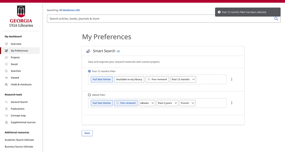Click the Smart Search books icon
This screenshot has height=152, width=285.
tap(88, 51)
